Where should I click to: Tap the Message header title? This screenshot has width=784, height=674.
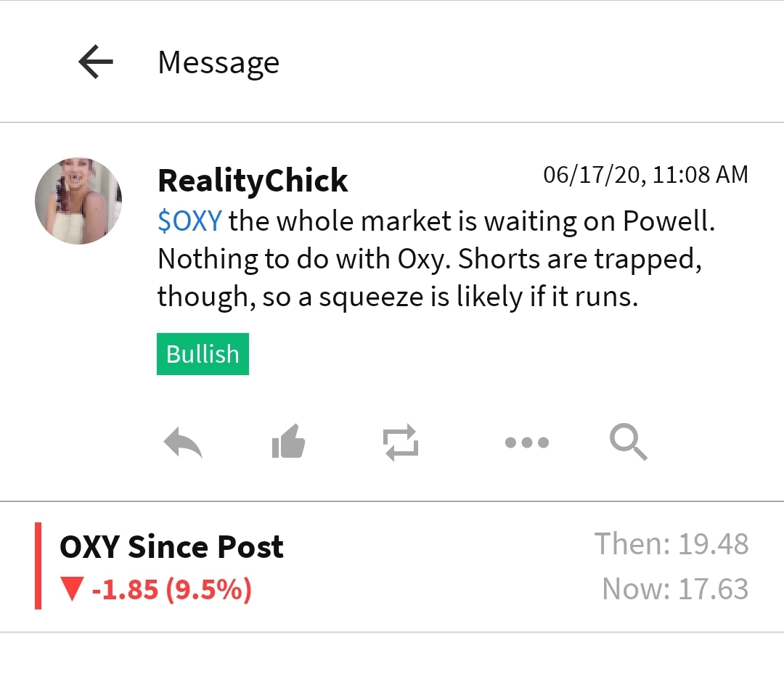219,62
